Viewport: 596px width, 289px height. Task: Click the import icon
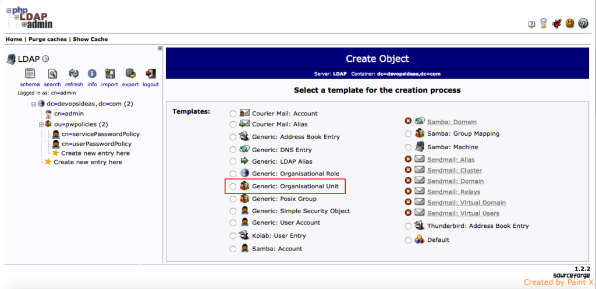(109, 74)
